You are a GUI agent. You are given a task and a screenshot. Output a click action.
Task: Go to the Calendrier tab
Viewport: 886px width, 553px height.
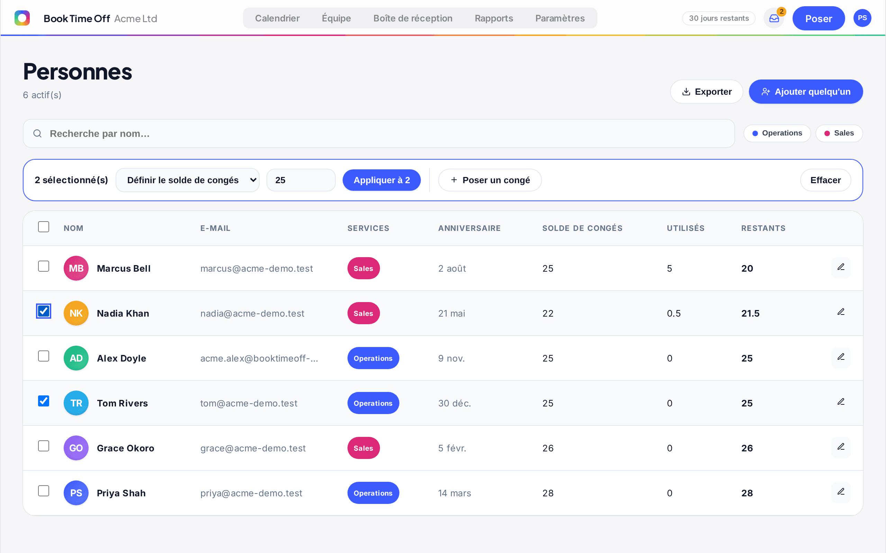[277, 18]
